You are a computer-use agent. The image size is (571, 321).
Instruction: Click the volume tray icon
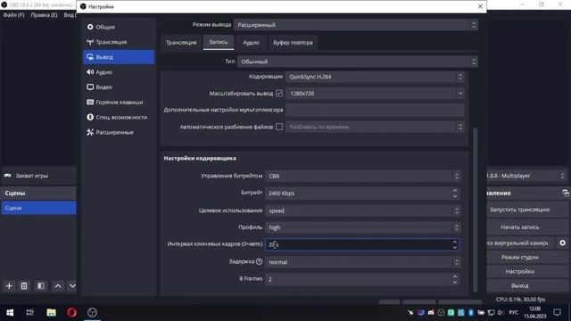pos(501,313)
